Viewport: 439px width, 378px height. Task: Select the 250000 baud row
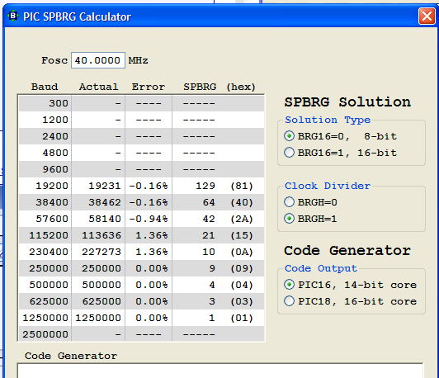[x=141, y=268]
